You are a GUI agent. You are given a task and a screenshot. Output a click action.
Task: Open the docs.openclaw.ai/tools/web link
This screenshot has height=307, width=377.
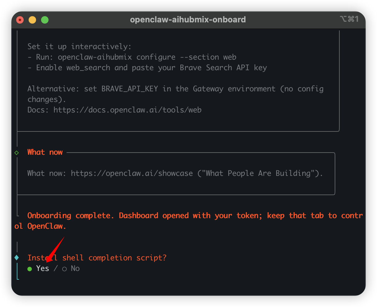128,110
